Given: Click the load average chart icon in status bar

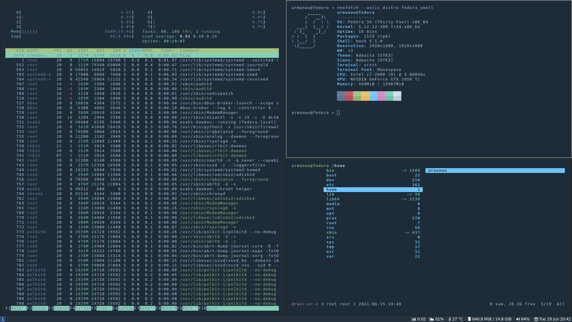Looking at the screenshot, I should tap(414, 319).
